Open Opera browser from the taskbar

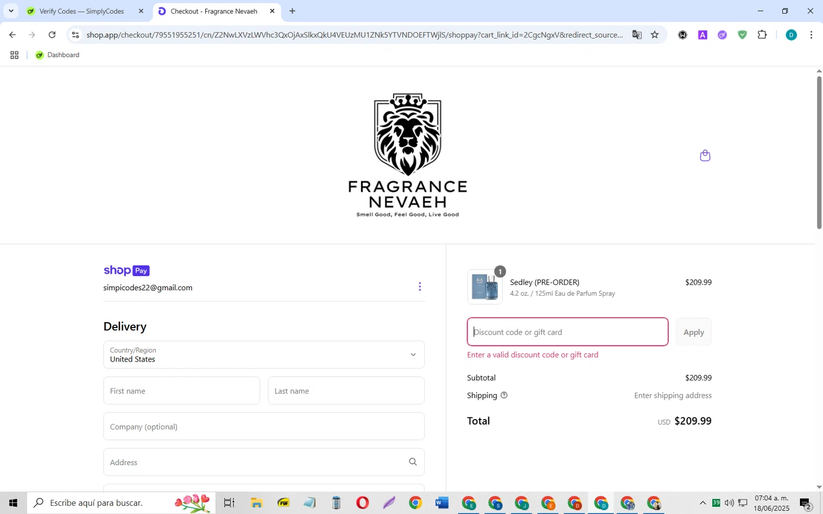point(362,502)
